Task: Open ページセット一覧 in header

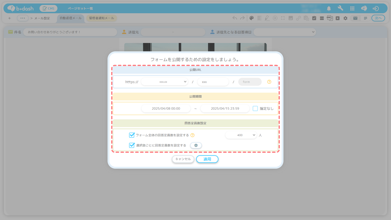Action: point(80,9)
